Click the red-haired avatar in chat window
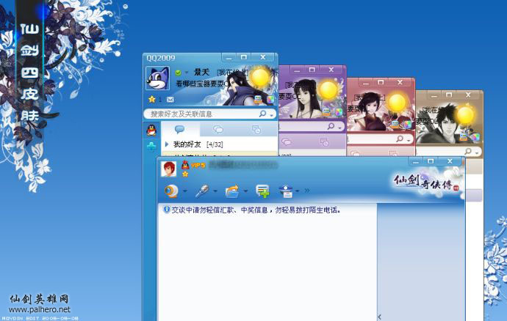This screenshot has height=321, width=507. (x=168, y=169)
